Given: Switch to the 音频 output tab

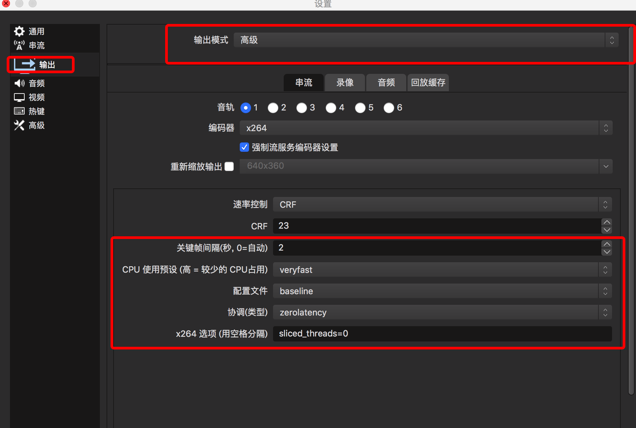Looking at the screenshot, I should 386,83.
